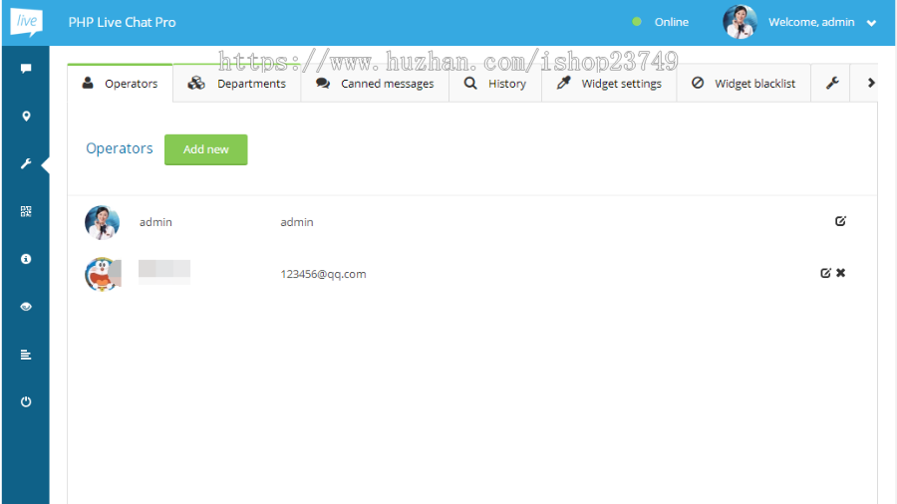Click the Doraemon operator avatar
Image resolution: width=897 pixels, height=504 pixels.
(103, 274)
